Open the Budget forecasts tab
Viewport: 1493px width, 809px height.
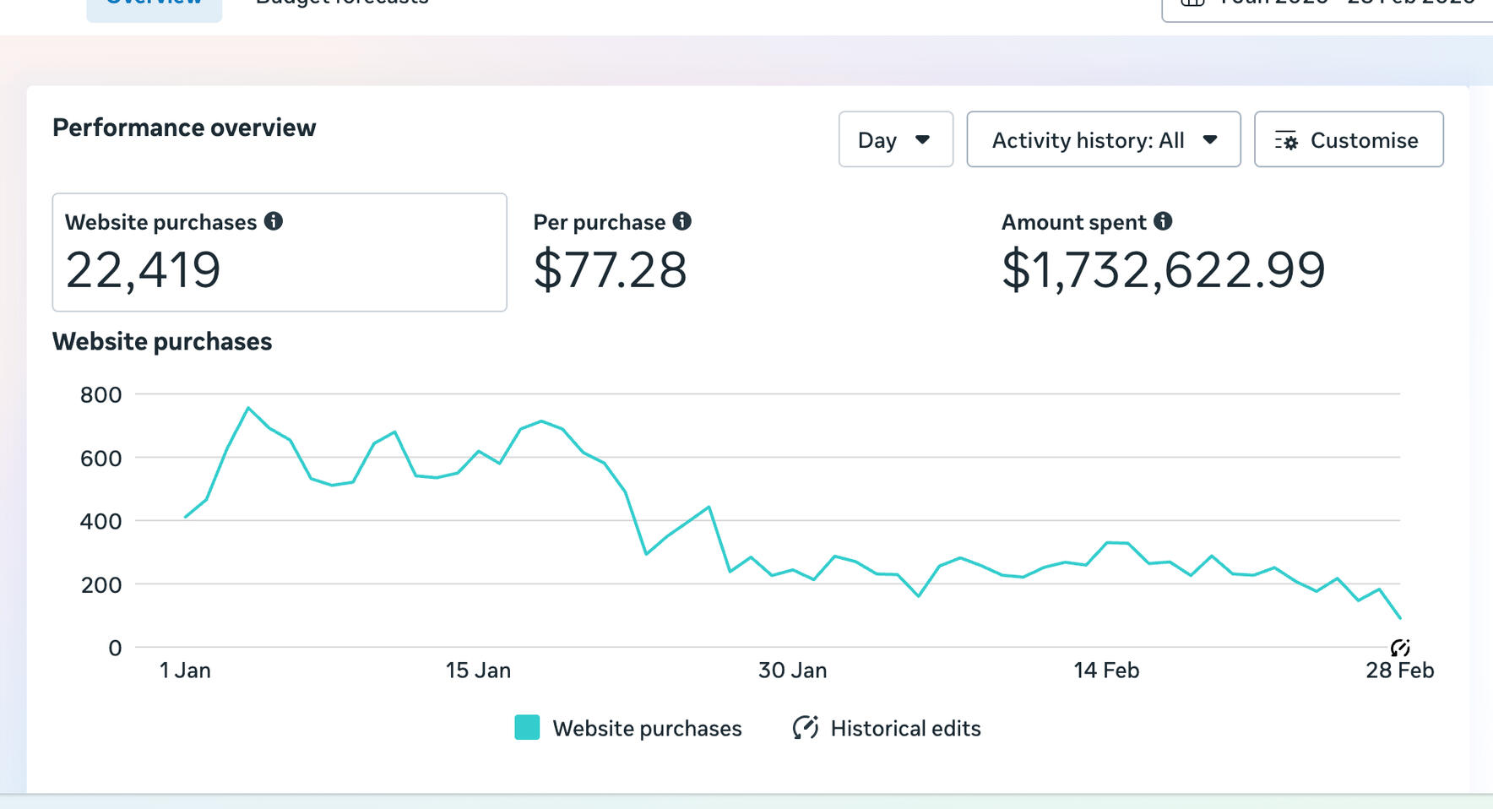coord(342,3)
